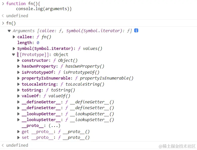Viewport: 197px width, 150px height.
Task: Expand the set __proto__ accessor entry
Action: coord(18,138)
